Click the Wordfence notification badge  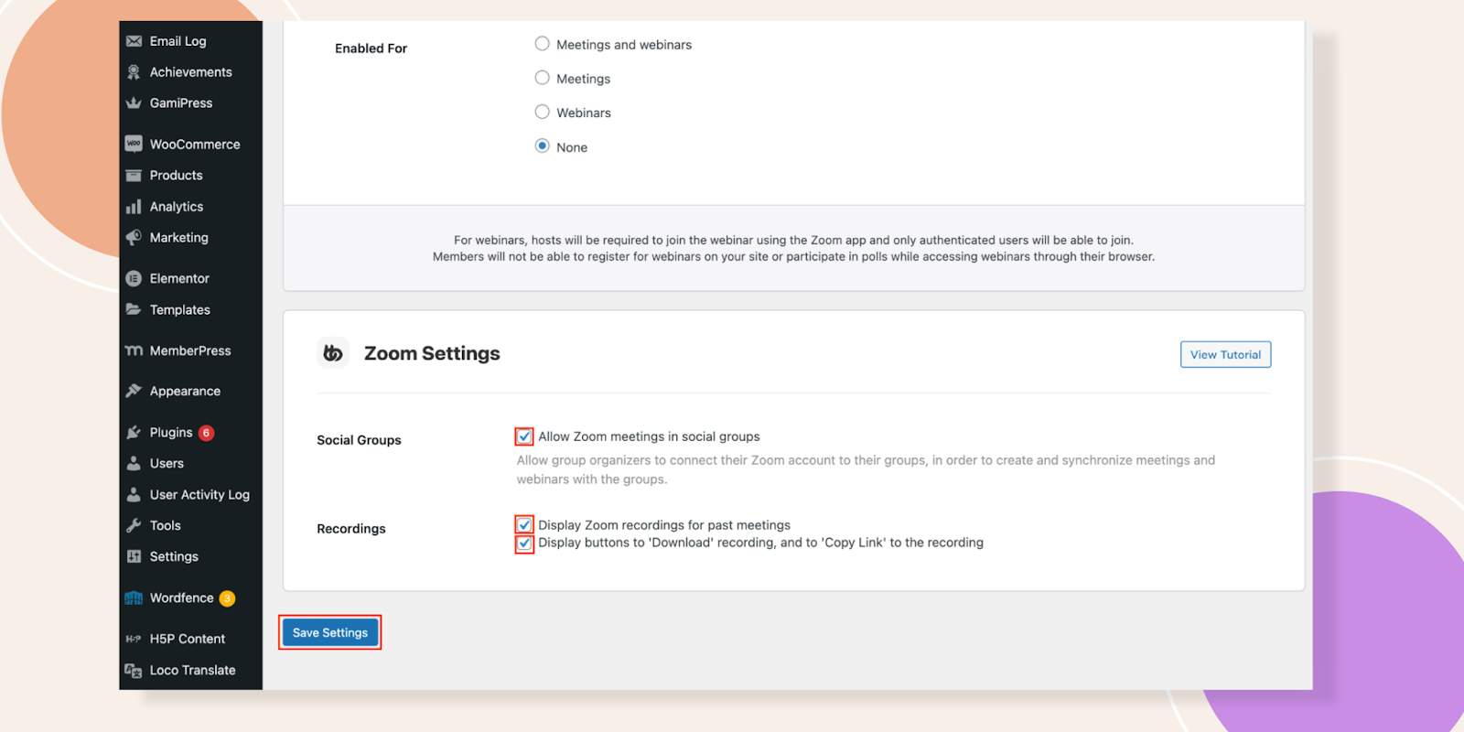[x=227, y=598]
